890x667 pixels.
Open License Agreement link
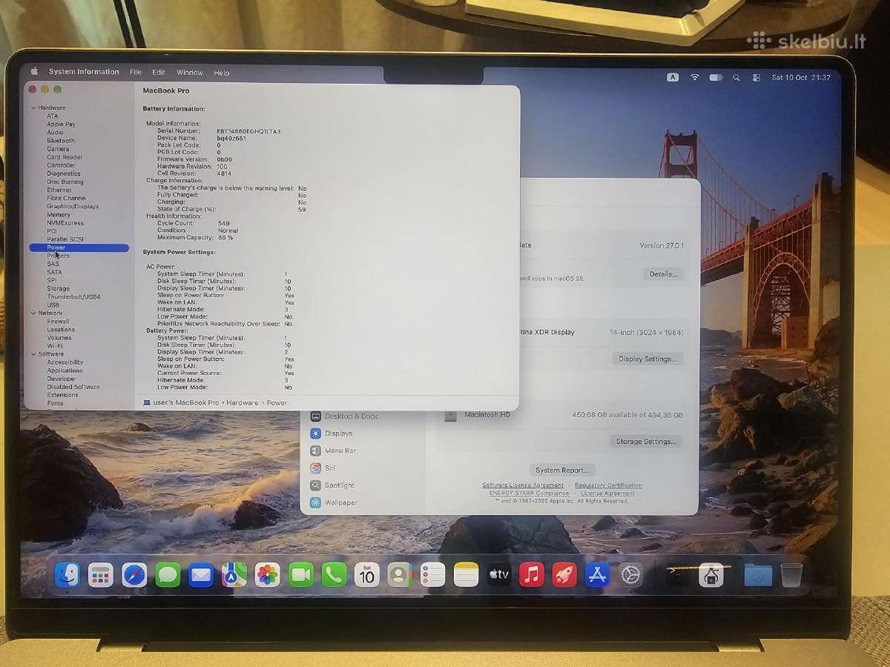(608, 493)
